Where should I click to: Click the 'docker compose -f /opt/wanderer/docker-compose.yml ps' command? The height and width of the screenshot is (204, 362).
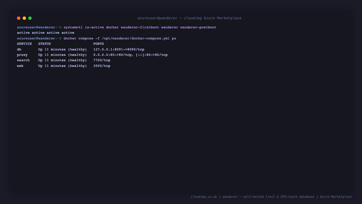point(120,39)
